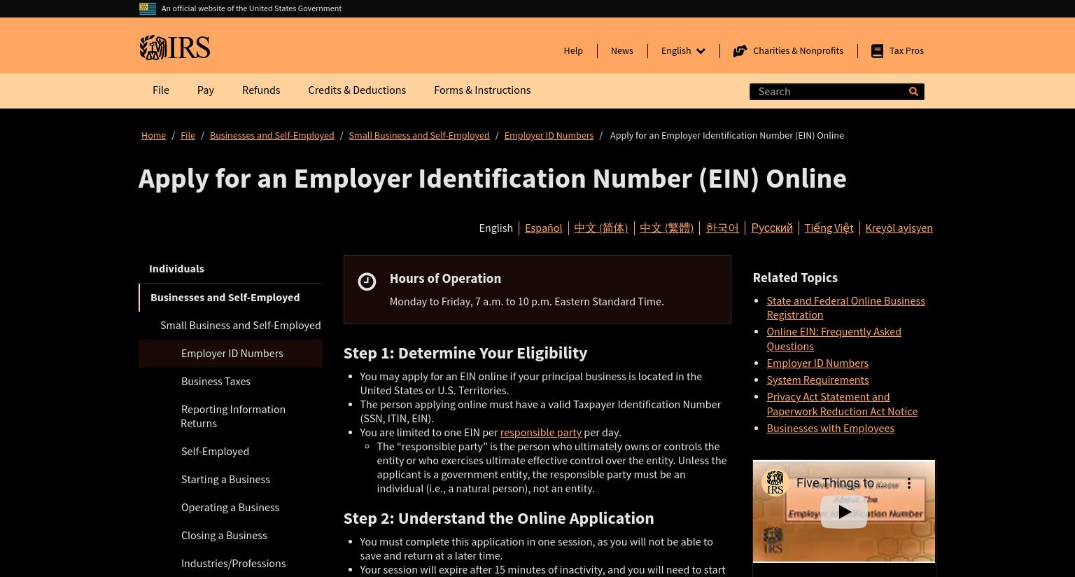
Task: Select Employer ID Numbers in sidebar
Action: (230, 354)
